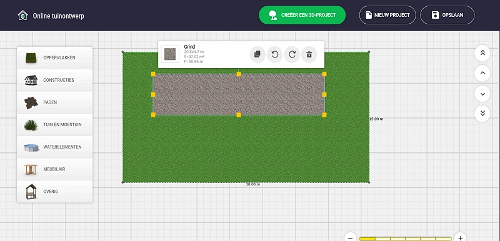This screenshot has height=241, width=500.
Task: Click the green lawn's top-right corner point
Action: tap(369, 52)
